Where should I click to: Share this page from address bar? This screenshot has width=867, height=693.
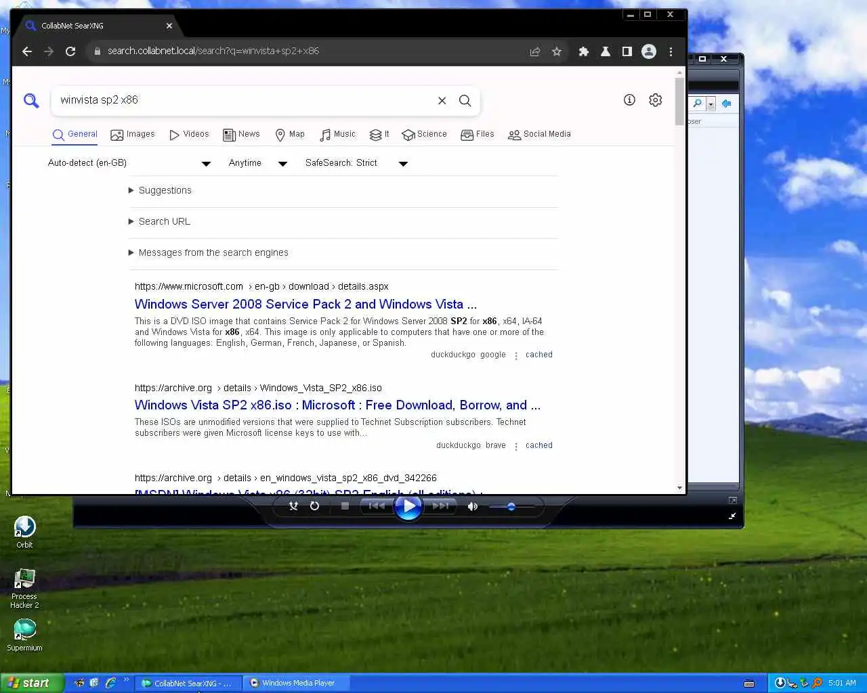click(x=535, y=51)
